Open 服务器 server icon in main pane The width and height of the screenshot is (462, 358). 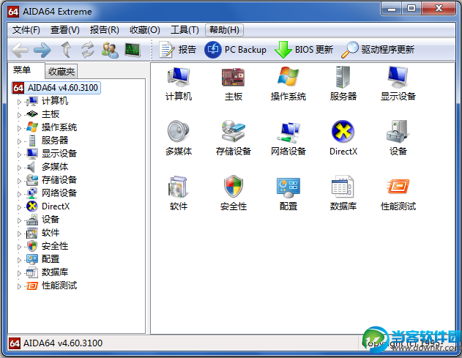[x=343, y=84]
